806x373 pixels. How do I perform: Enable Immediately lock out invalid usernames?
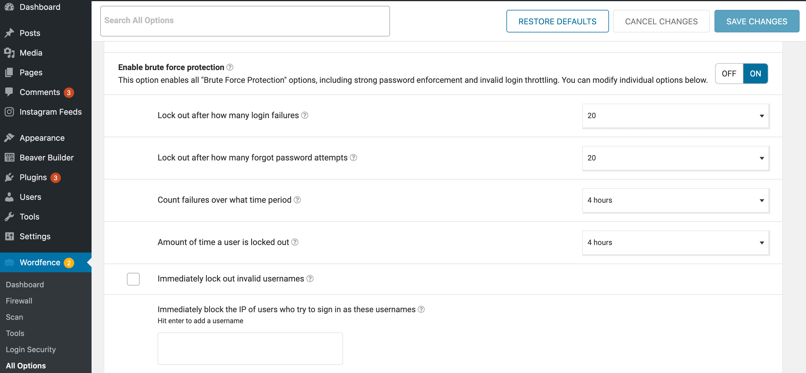tap(133, 278)
